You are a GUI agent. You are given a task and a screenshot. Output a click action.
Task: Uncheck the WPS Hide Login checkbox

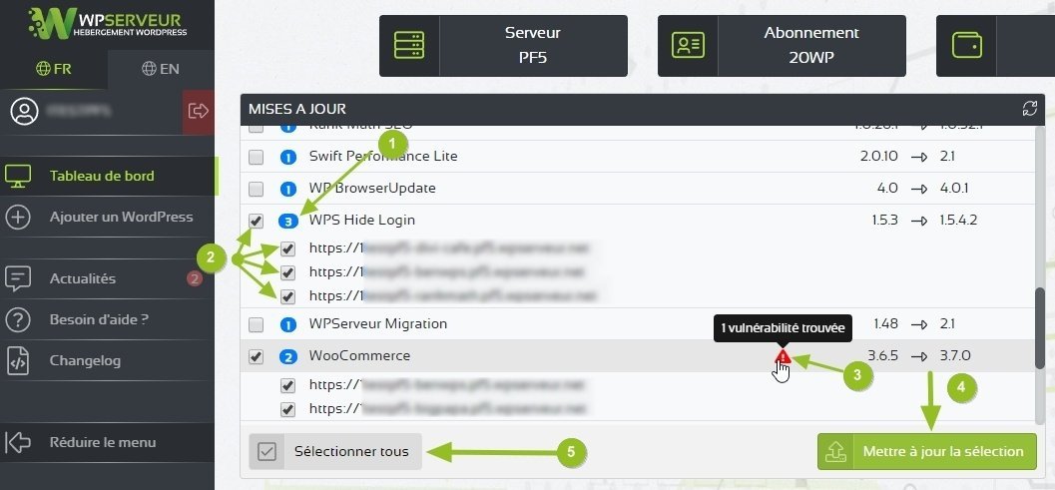[256, 221]
